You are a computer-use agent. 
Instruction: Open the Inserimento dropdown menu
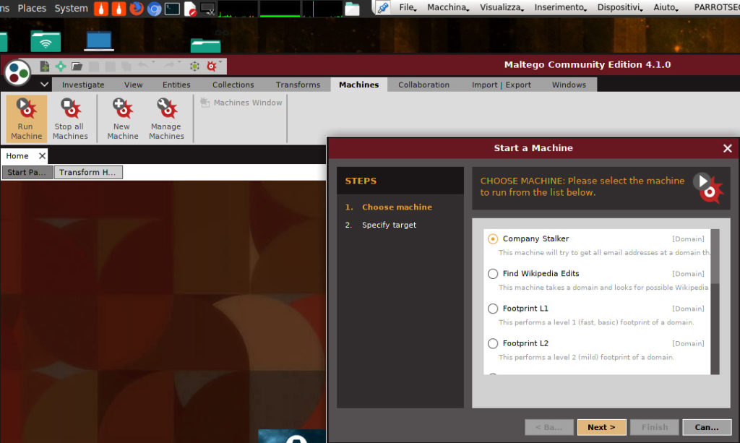pos(560,7)
